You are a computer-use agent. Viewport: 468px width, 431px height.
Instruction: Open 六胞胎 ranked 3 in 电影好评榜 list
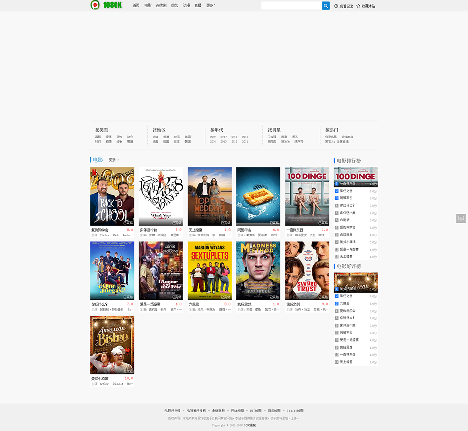click(x=345, y=304)
